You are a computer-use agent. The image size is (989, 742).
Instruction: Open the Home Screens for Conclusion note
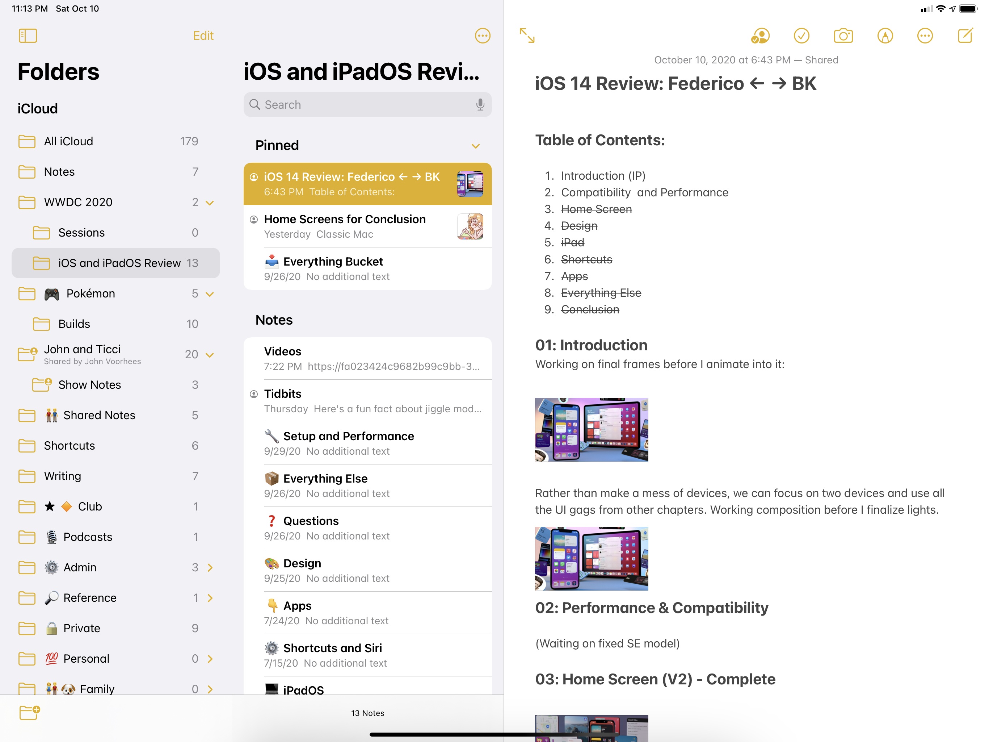click(367, 226)
